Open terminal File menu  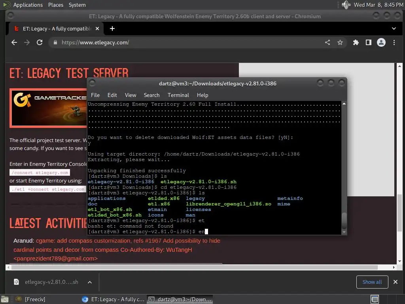(x=95, y=95)
